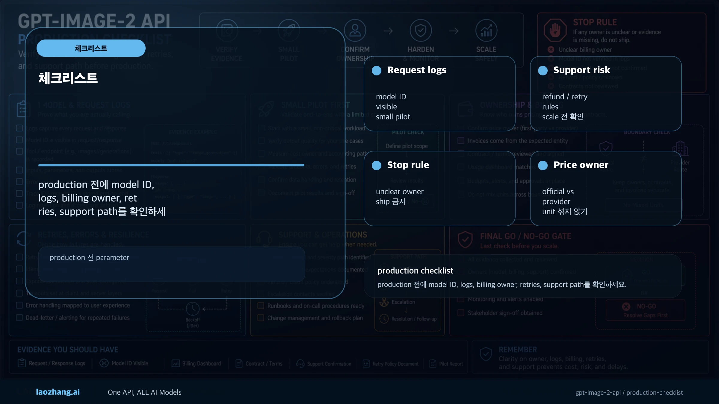
Task: Click the 'official vs provider' text
Action: [558, 197]
